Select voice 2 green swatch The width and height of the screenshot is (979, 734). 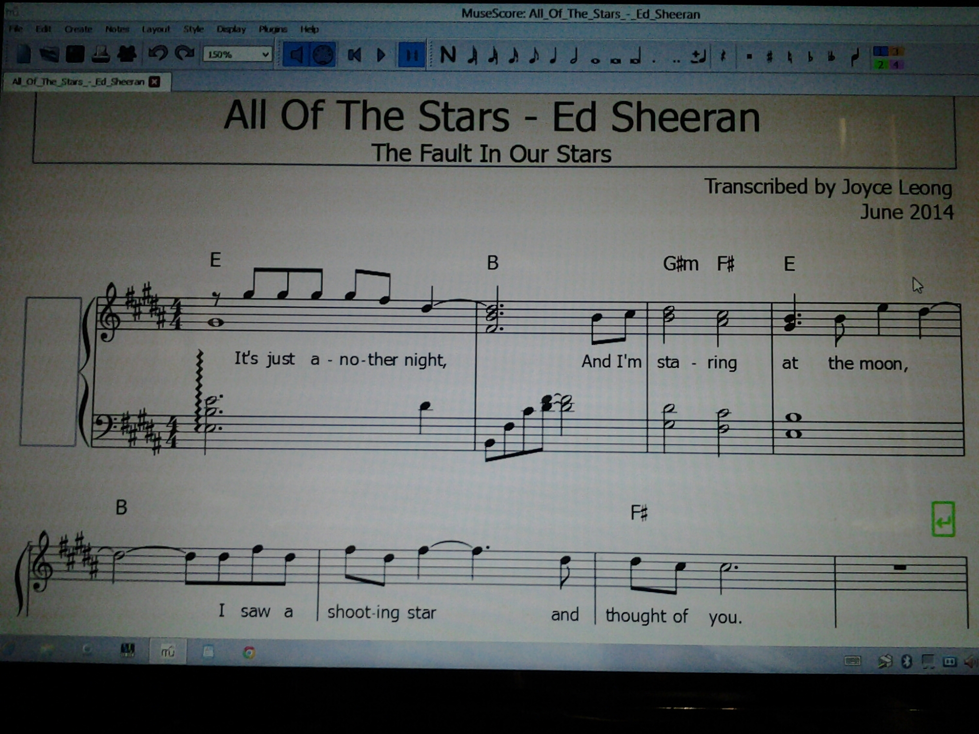[881, 64]
